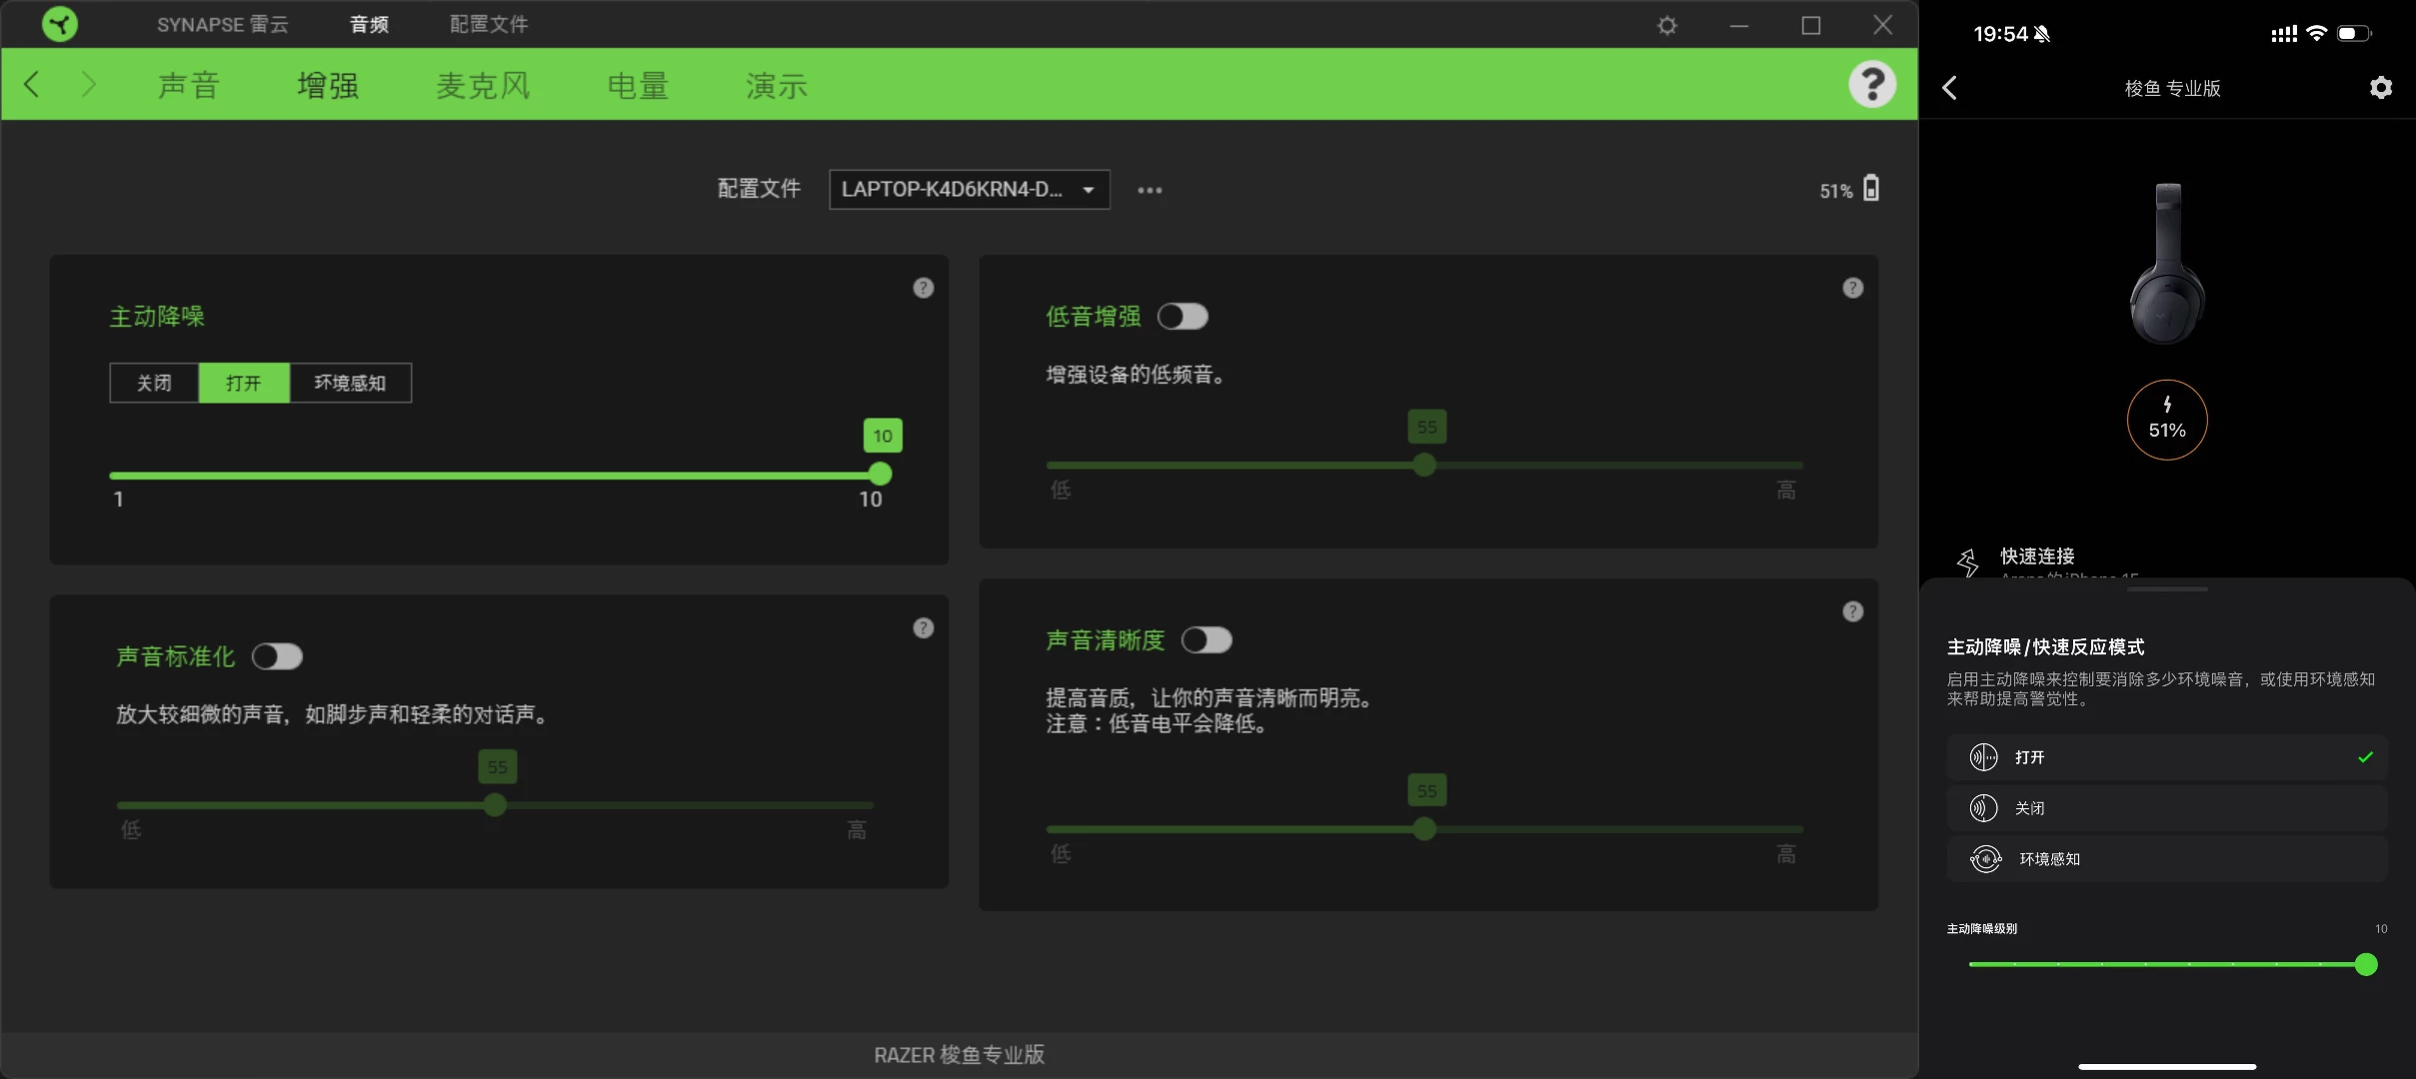Image resolution: width=2416 pixels, height=1079 pixels.
Task: Toggle the 声音清晰度 switch
Action: (x=1207, y=640)
